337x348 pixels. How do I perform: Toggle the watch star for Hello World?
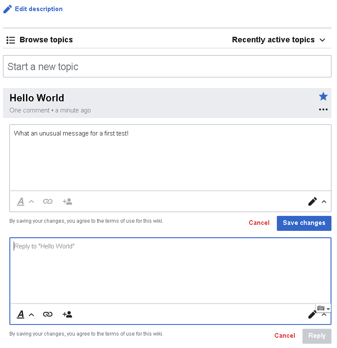(x=323, y=97)
